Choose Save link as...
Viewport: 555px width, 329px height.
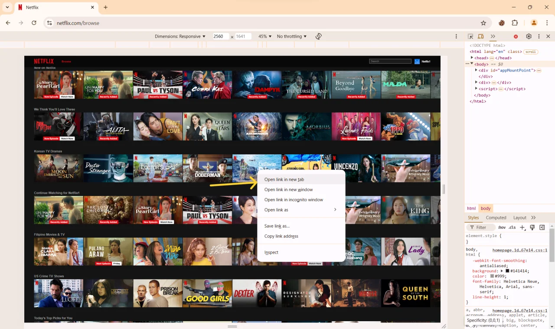click(301, 226)
